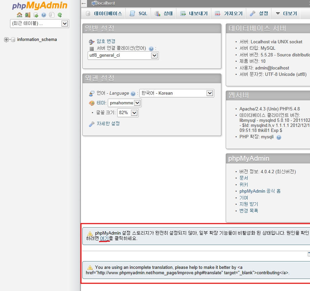Open the 더보기 (More) menu

286,13
